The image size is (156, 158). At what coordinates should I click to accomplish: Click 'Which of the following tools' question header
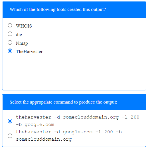pyautogui.click(x=58, y=10)
